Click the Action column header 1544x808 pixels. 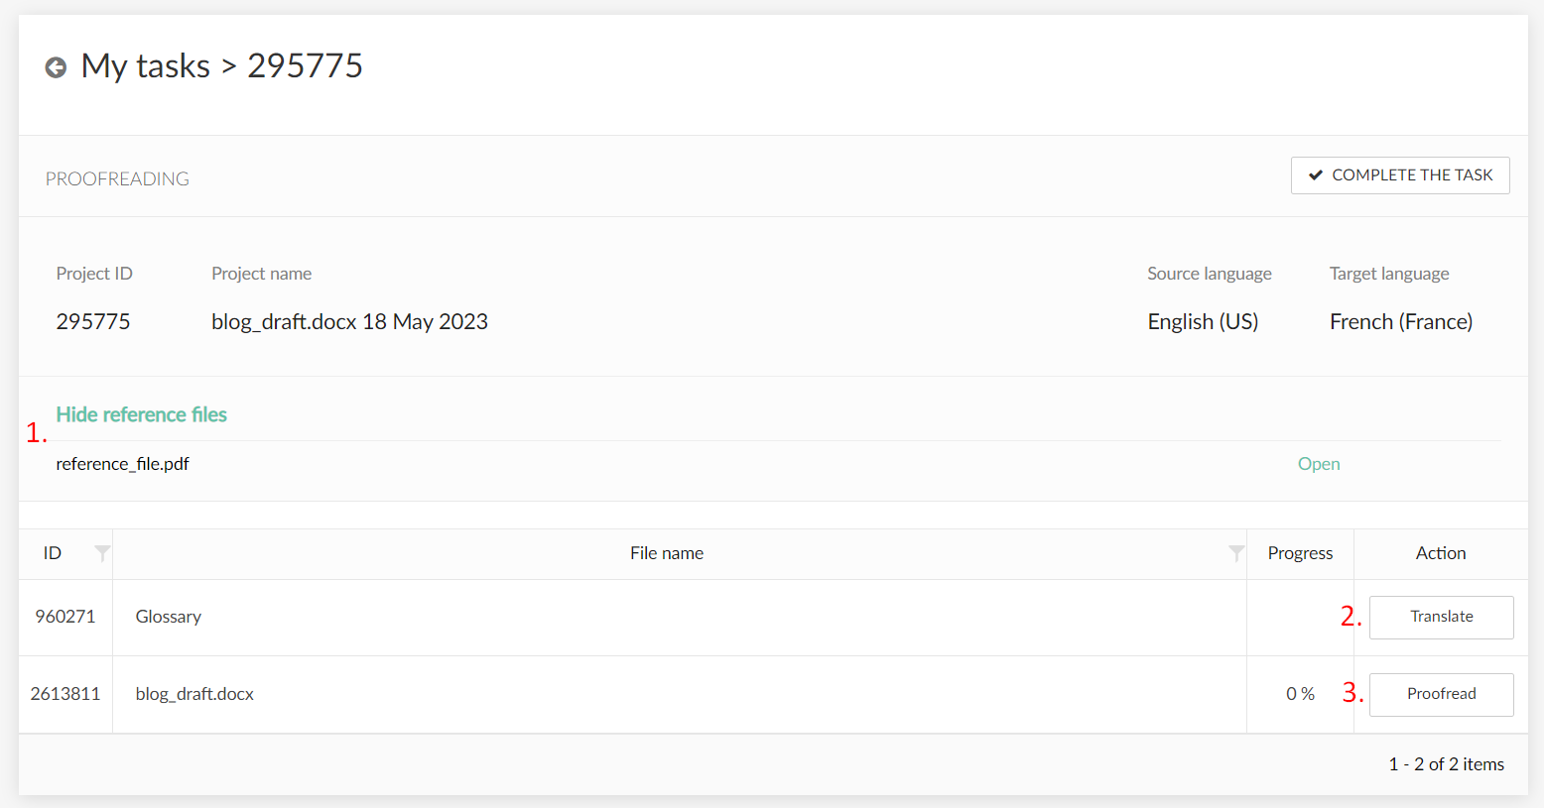tap(1440, 553)
